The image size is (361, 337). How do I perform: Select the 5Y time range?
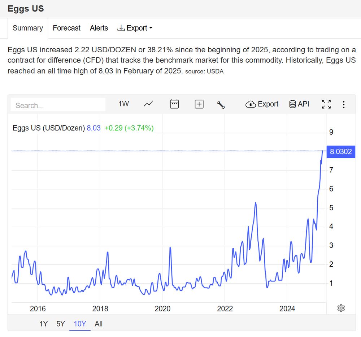point(61,324)
